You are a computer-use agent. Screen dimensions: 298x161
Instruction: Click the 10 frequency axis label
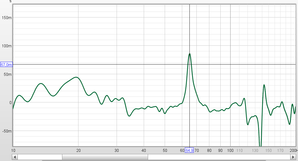tap(13, 151)
